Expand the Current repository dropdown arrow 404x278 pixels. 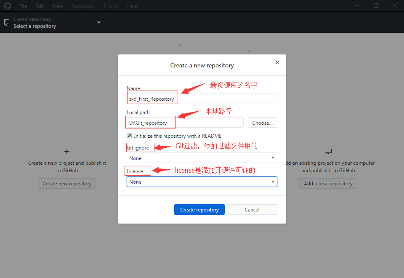click(x=98, y=22)
